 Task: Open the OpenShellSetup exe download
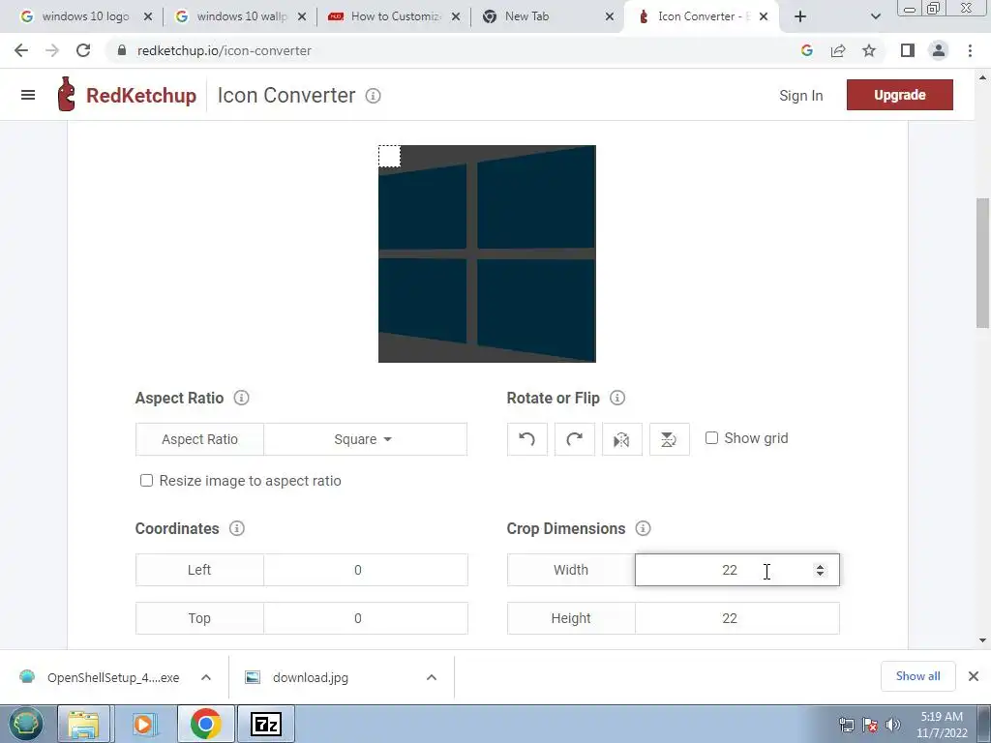[x=113, y=677]
